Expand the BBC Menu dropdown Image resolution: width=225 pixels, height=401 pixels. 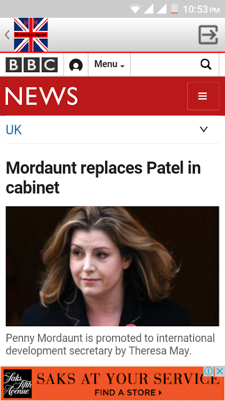[x=109, y=65]
